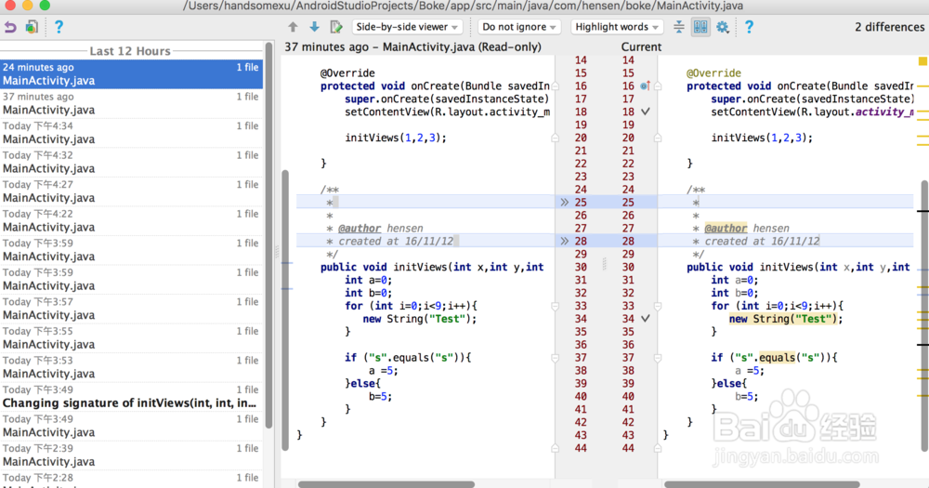Click '2 differences' status text
The height and width of the screenshot is (488, 929).
click(889, 27)
